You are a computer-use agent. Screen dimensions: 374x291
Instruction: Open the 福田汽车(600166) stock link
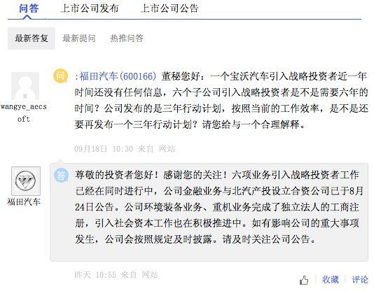[118, 76]
